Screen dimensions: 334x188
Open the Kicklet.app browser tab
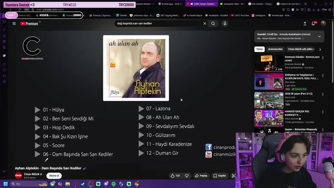(171, 4)
